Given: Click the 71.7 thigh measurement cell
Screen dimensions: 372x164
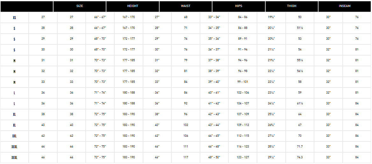Looking at the screenshot, I should (300, 147).
